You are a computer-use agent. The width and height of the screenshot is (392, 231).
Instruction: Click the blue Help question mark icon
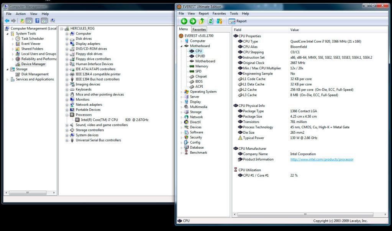point(38,21)
